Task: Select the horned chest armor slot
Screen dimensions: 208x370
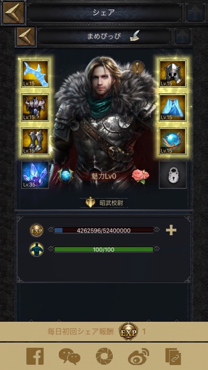Action: click(x=35, y=108)
